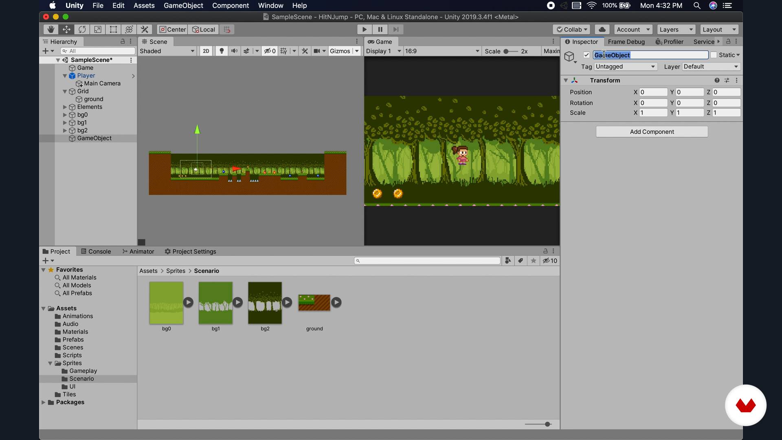Toggle handle rotation Local button
The height and width of the screenshot is (440, 782).
[203, 29]
